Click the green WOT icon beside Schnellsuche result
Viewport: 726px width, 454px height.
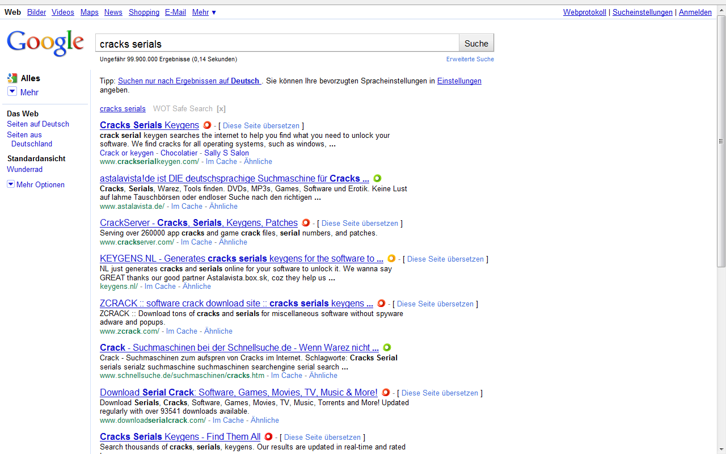click(x=387, y=347)
